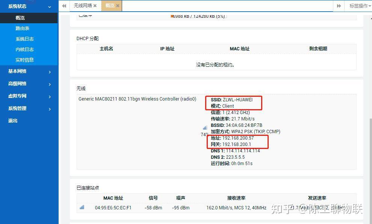The width and height of the screenshot is (372, 224).
Task: Click the 主机名 column header
Action: (106, 49)
